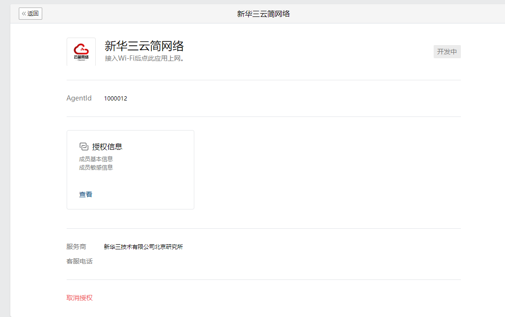Click the 成员基本信息 text

pos(96,159)
